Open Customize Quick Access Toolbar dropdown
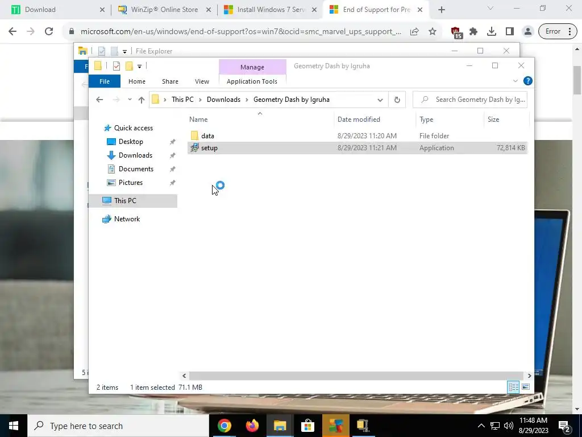Viewport: 582px width, 437px height. pos(140,67)
